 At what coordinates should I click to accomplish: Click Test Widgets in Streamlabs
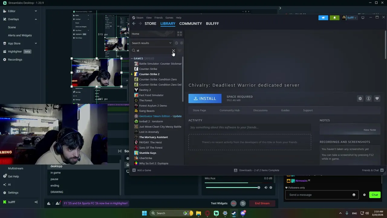pos(219,203)
